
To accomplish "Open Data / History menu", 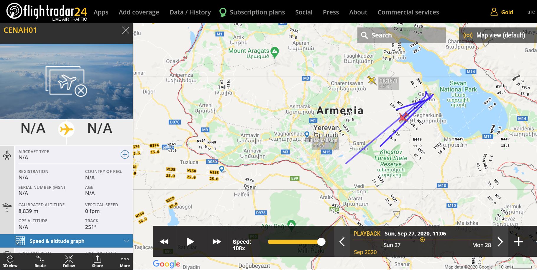I will (x=190, y=12).
